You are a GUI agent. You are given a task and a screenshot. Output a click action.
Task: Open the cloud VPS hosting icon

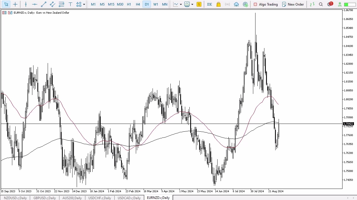(x=236, y=4)
